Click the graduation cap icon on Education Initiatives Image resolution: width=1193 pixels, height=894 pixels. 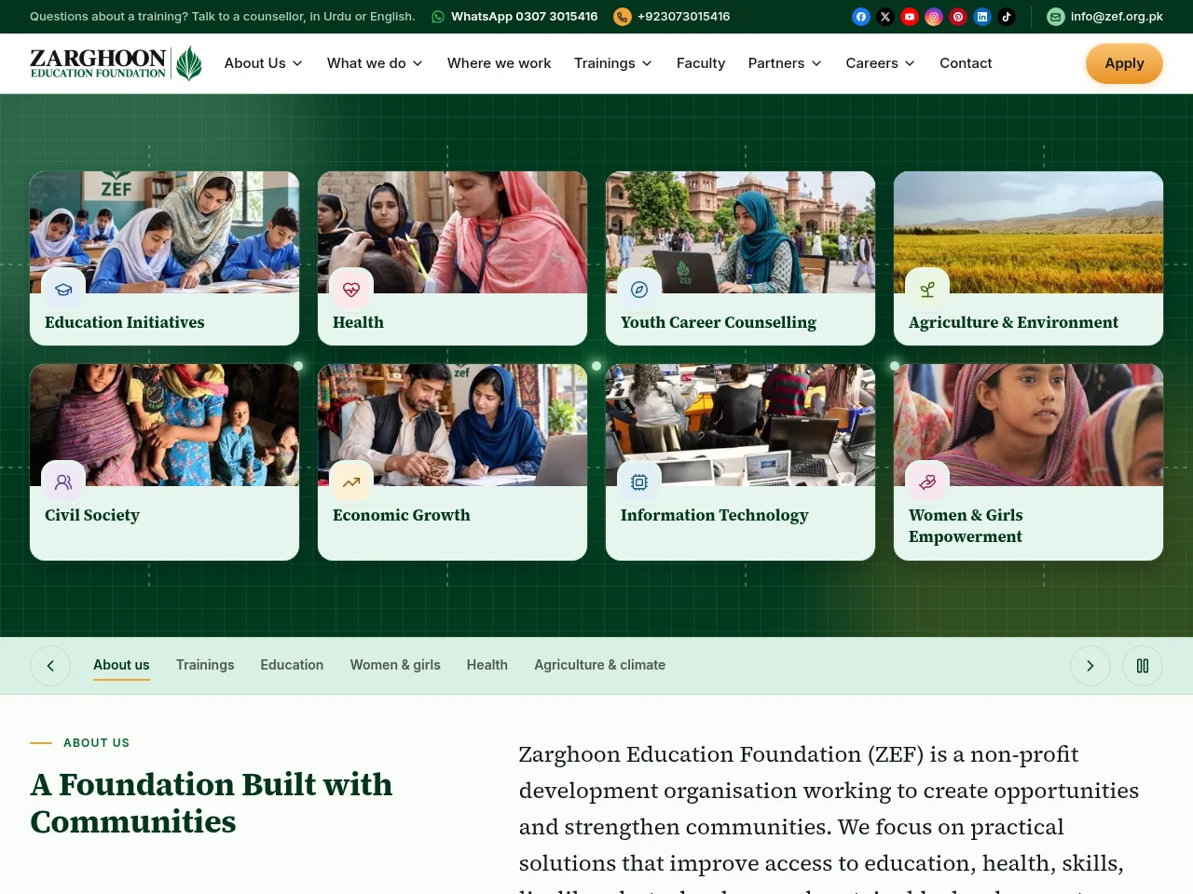(63, 290)
